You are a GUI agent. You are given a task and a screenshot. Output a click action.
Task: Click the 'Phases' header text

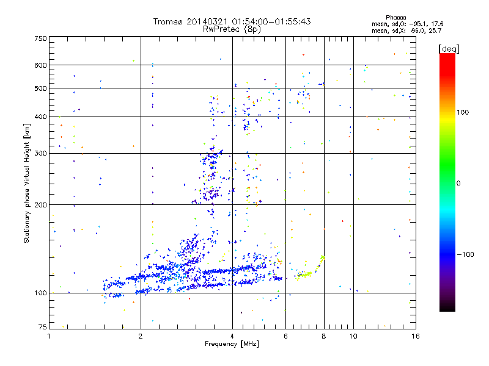[395, 18]
